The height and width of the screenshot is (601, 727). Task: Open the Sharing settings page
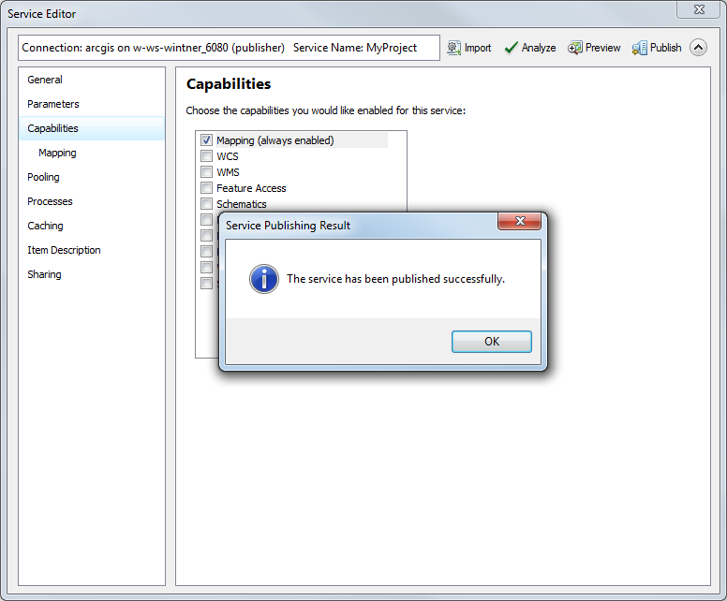tap(92, 274)
